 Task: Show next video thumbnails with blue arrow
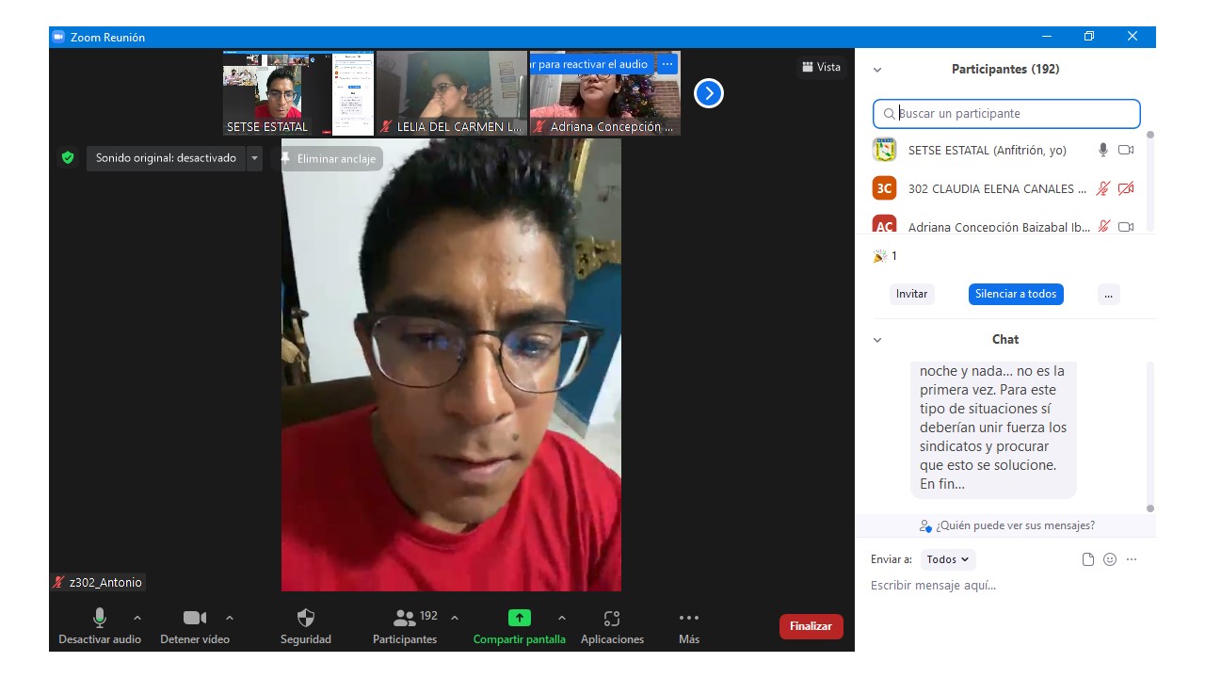click(x=709, y=93)
